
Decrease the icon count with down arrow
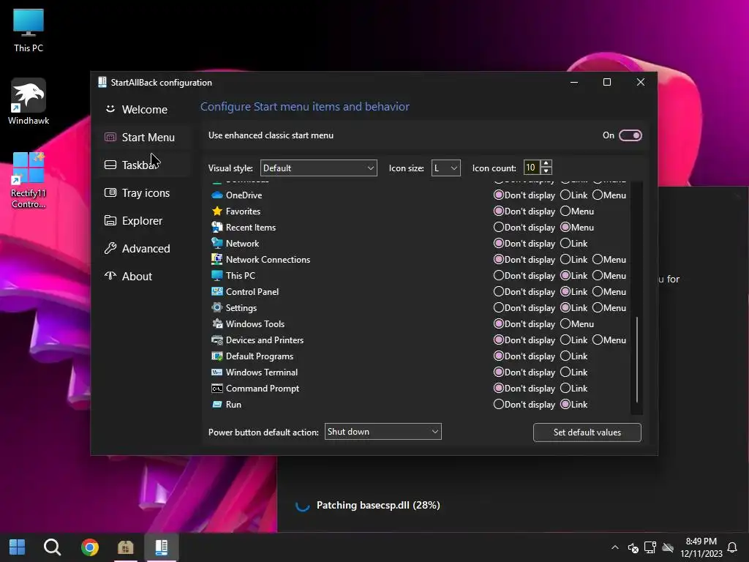(546, 171)
